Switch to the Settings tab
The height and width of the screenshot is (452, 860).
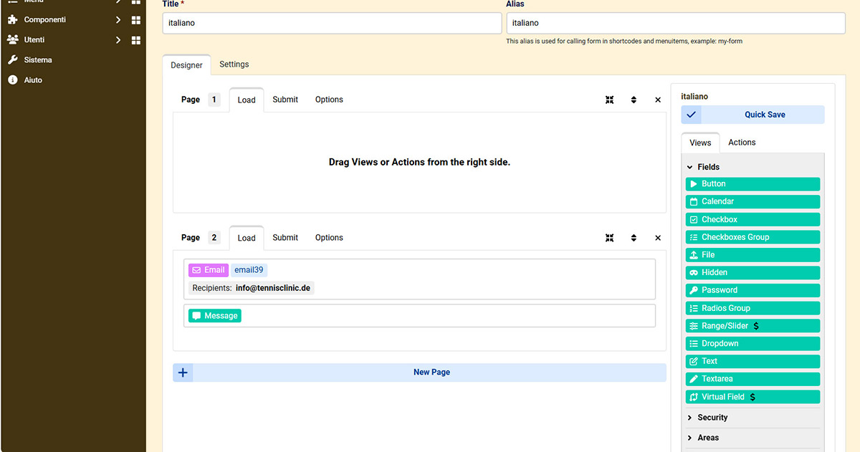tap(234, 64)
